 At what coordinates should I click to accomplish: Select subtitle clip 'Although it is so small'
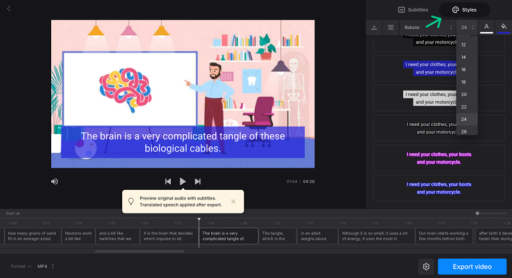coord(376,236)
